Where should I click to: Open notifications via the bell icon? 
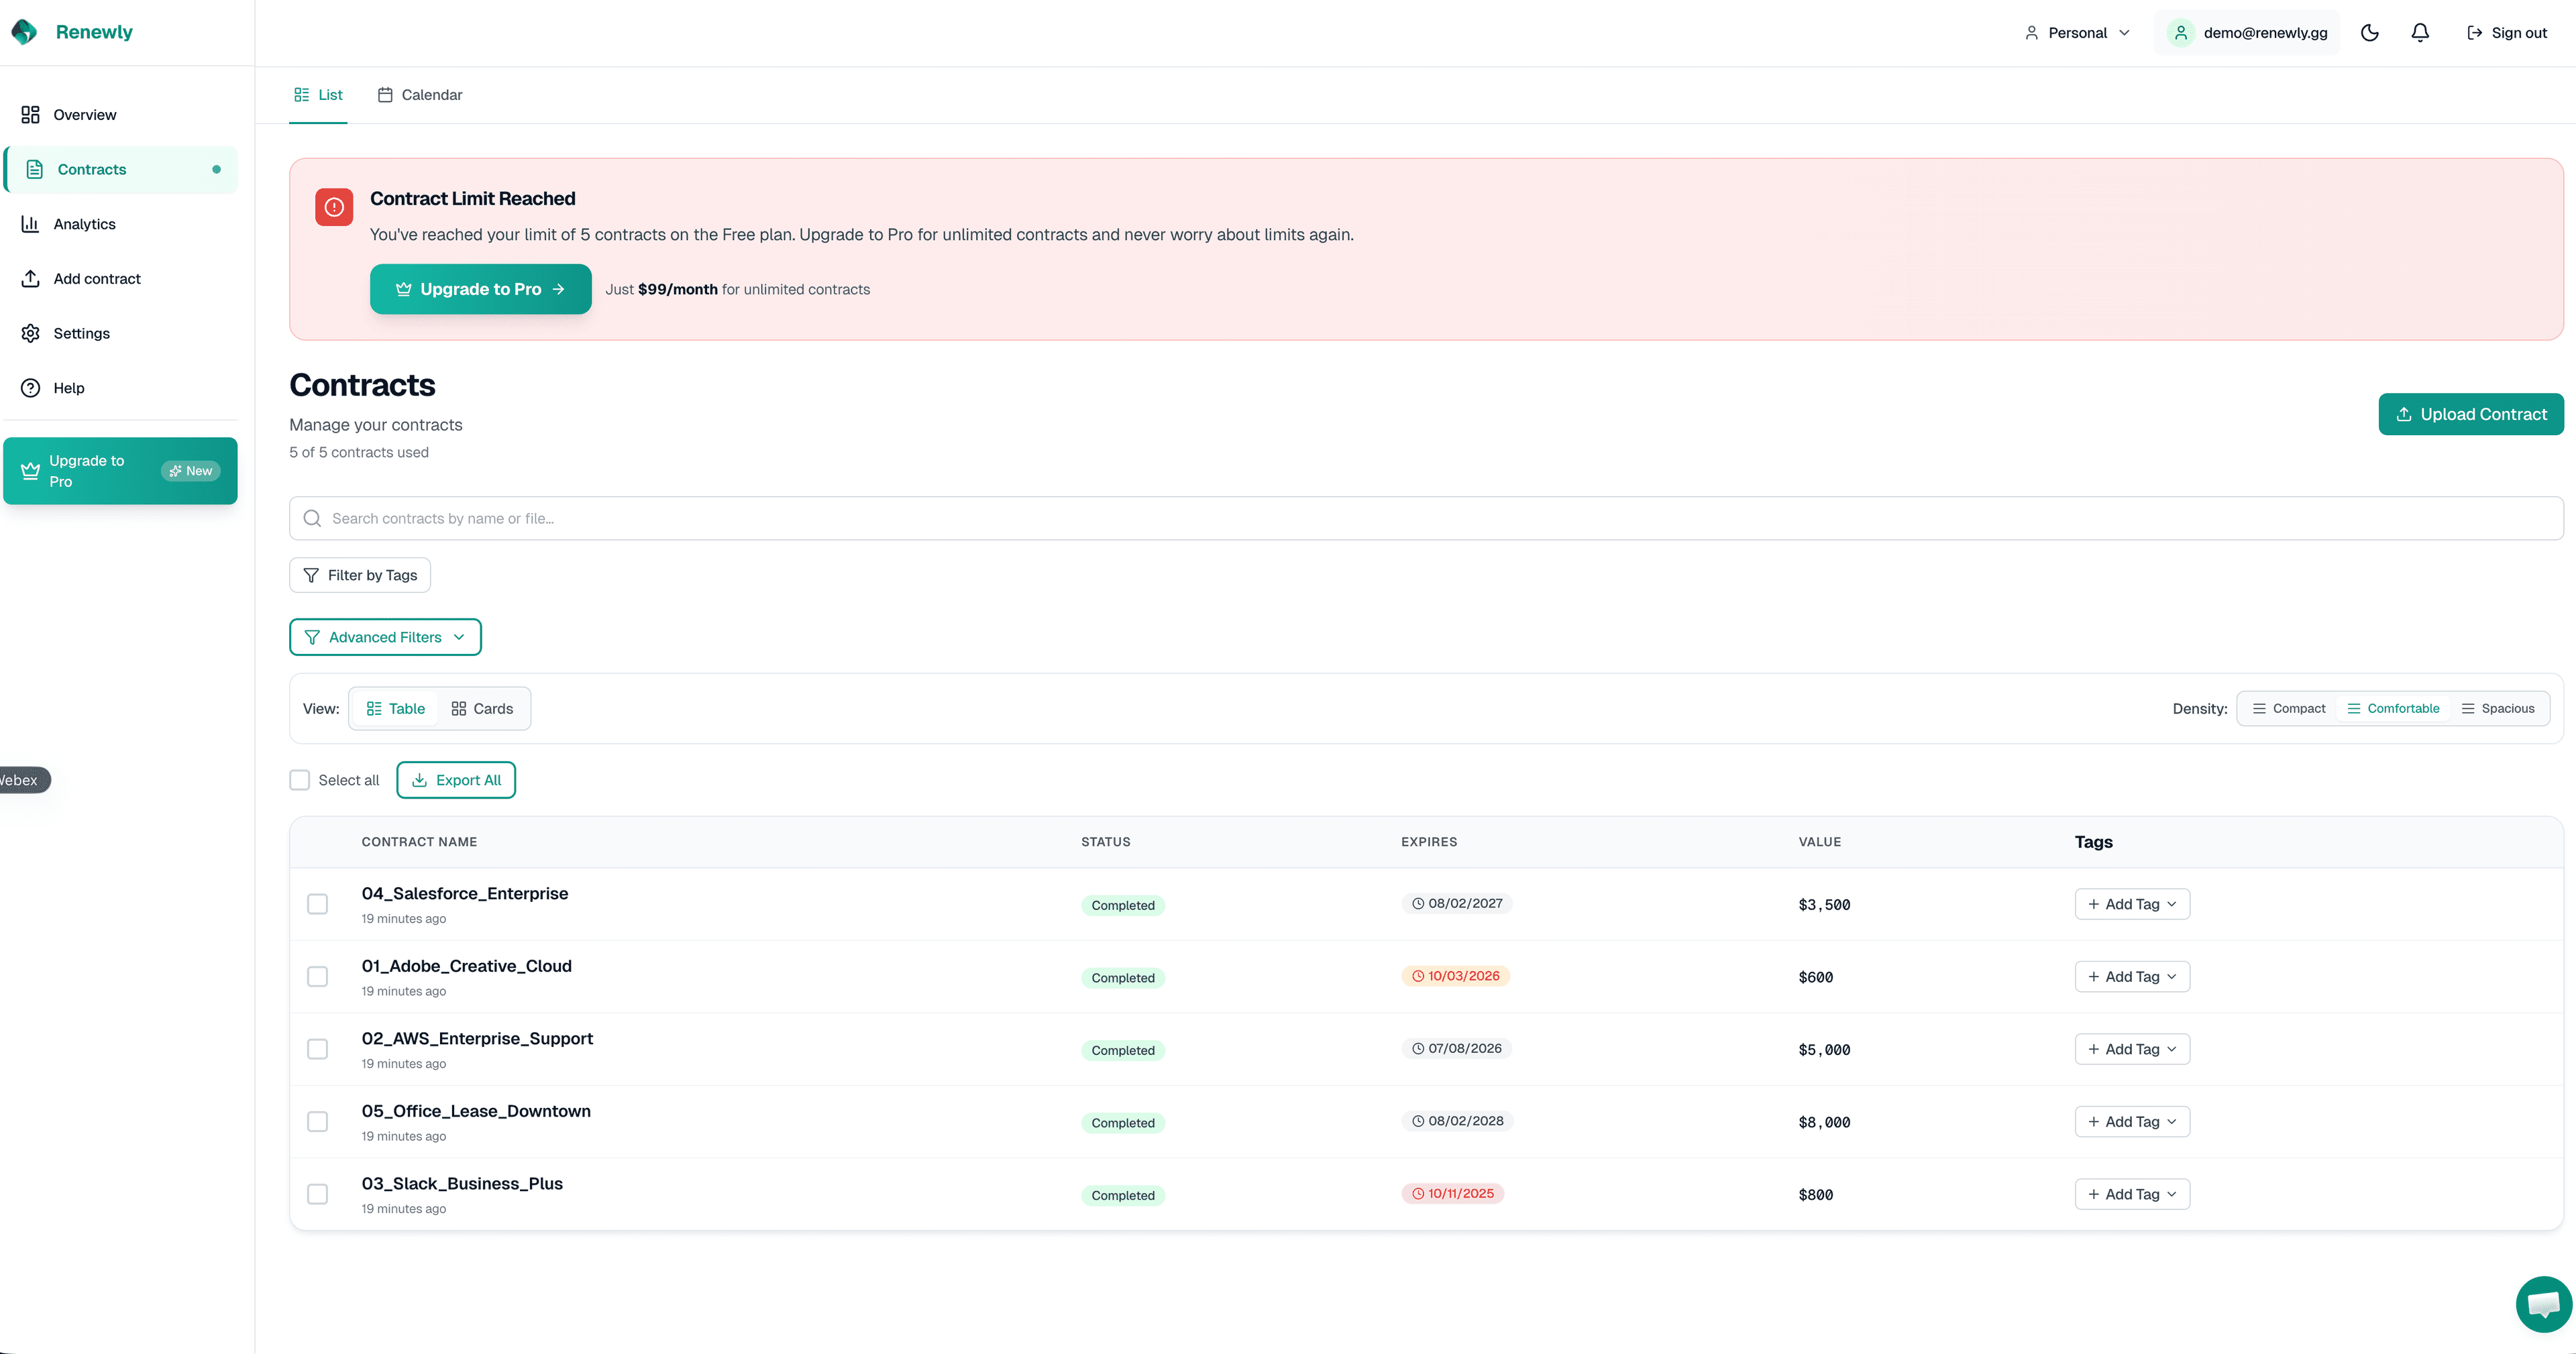coord(2419,32)
